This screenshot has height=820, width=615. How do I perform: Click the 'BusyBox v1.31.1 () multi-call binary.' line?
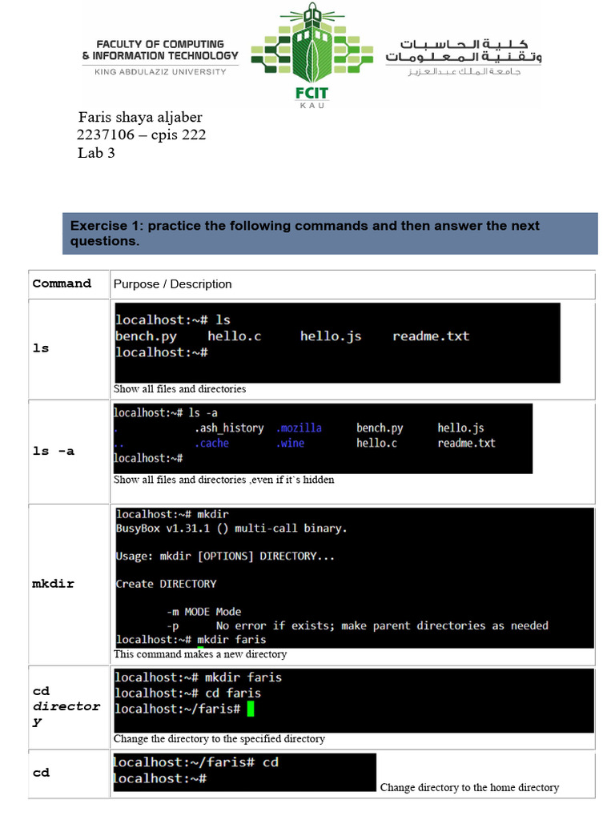click(x=231, y=529)
